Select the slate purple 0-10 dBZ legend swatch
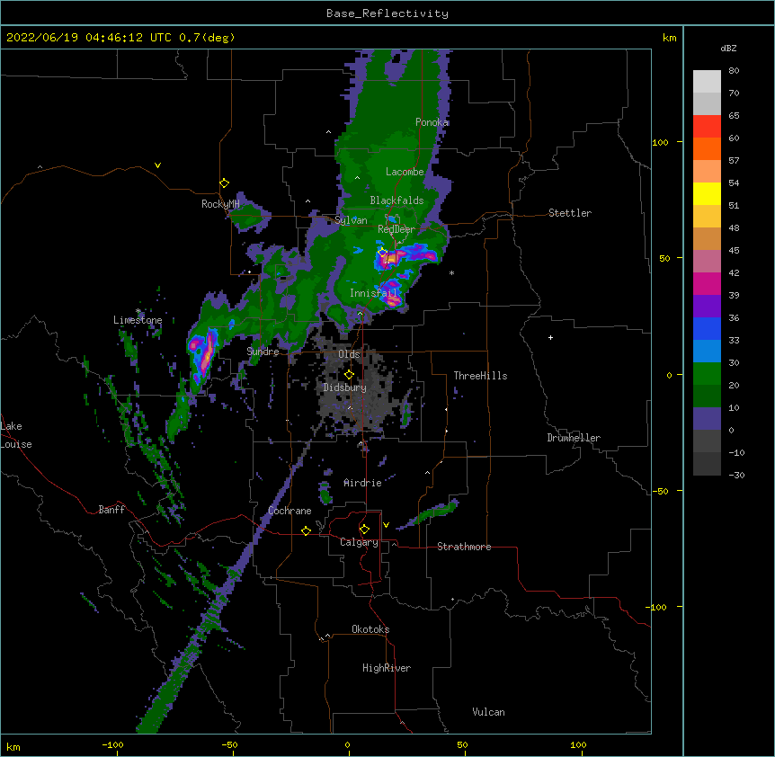Screen dimensions: 775x757 coord(707,419)
